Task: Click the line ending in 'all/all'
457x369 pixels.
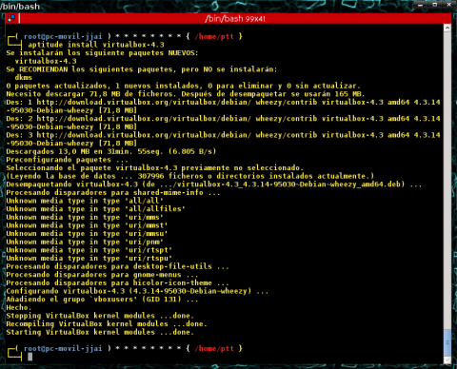Action: (x=85, y=201)
